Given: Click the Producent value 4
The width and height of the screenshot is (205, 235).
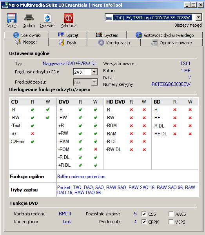Looking at the screenshot, I should pyautogui.click(x=135, y=222).
